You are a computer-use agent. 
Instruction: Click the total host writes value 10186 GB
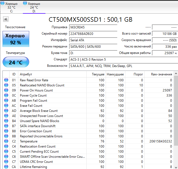(x=165, y=34)
